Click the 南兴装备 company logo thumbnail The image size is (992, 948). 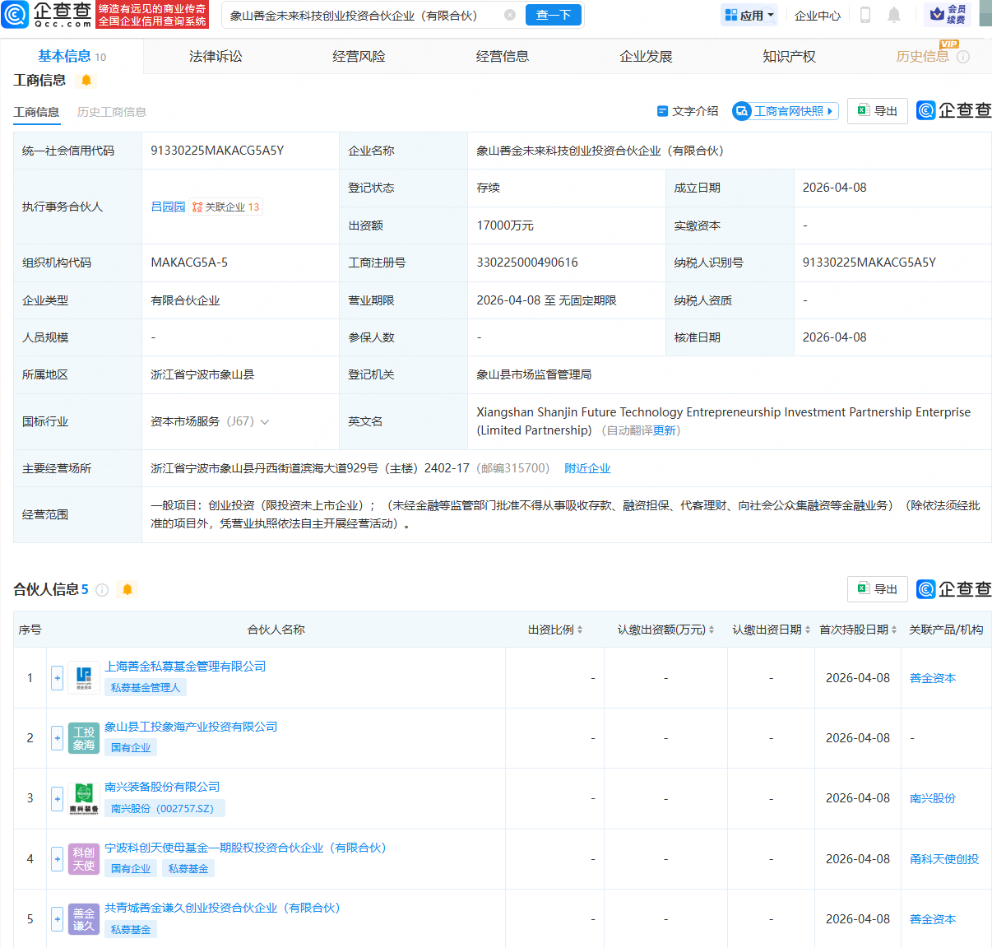click(83, 798)
